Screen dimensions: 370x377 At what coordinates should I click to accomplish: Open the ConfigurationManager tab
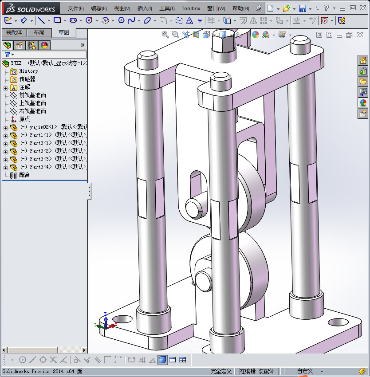[x=32, y=45]
